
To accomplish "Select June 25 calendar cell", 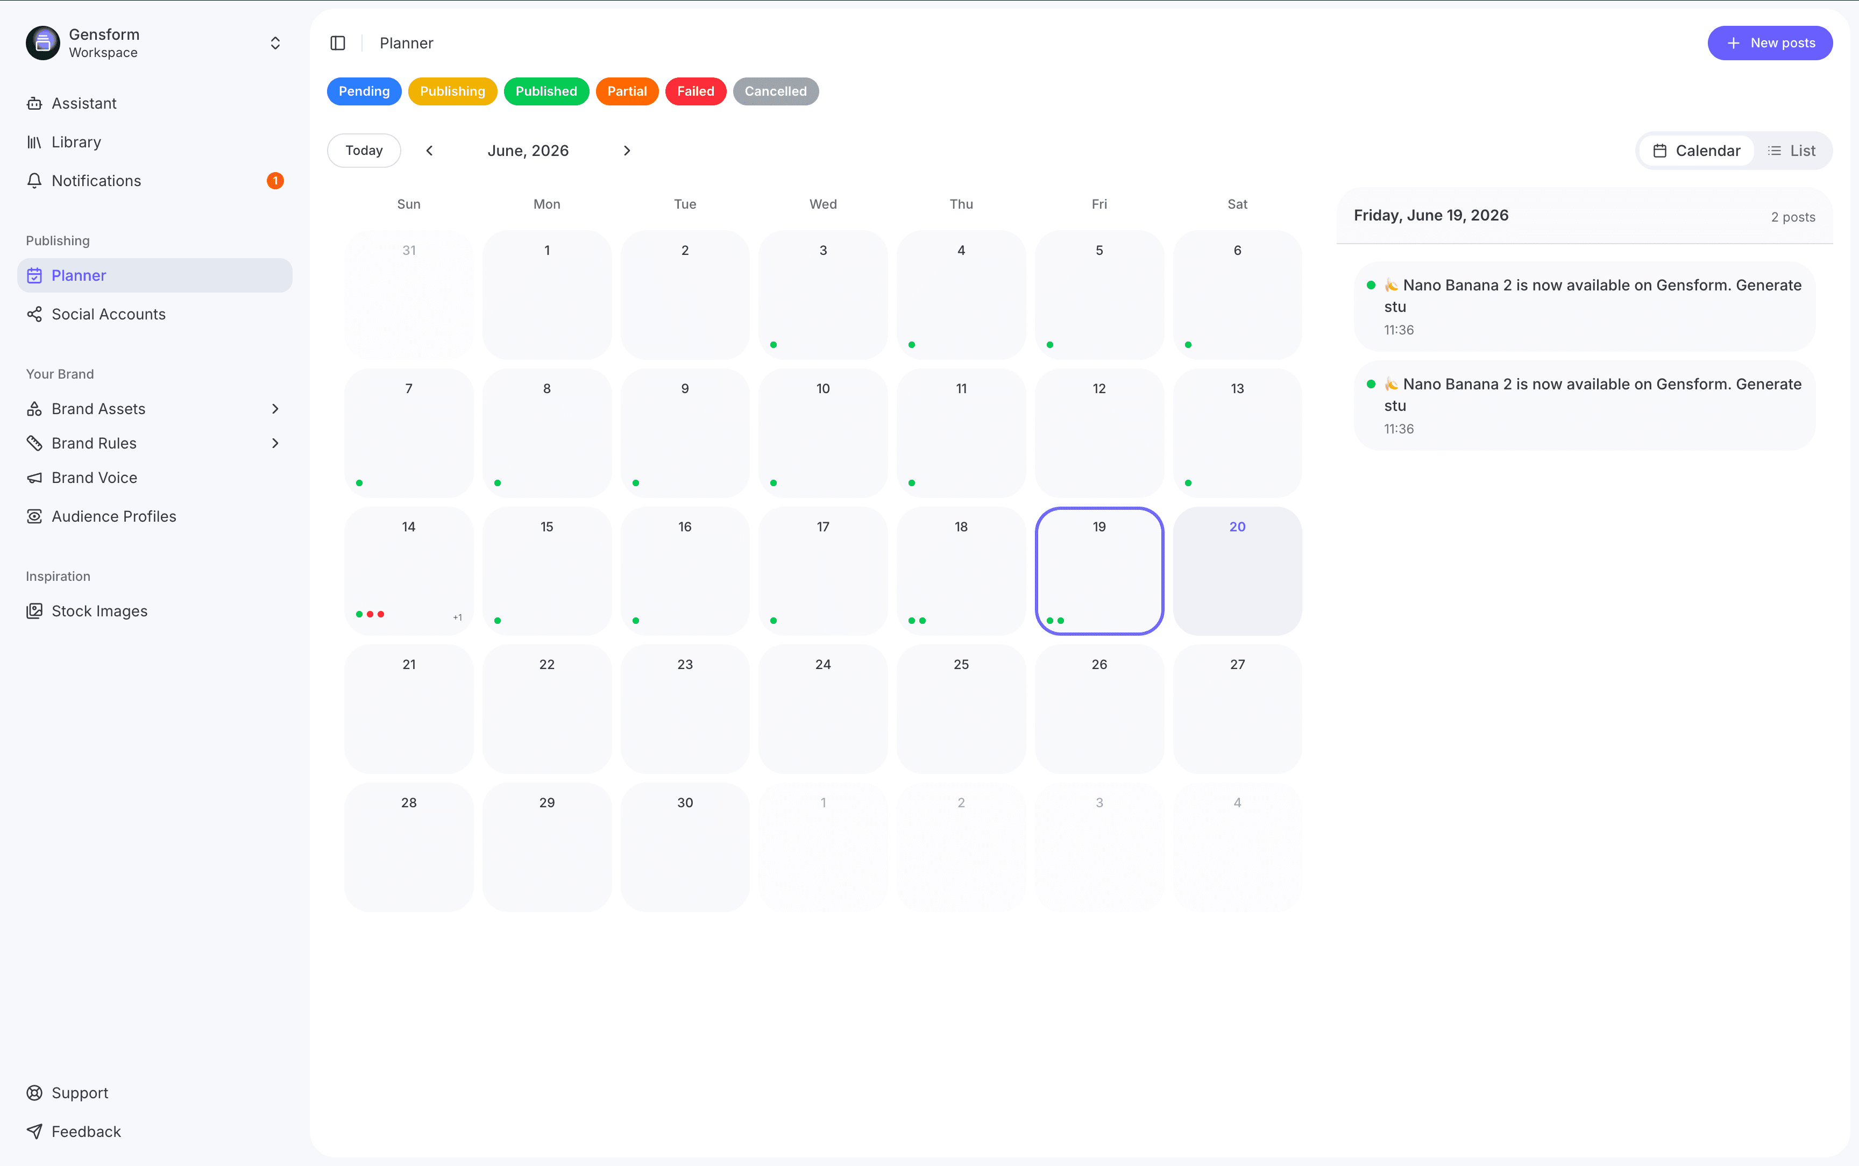I will pyautogui.click(x=961, y=709).
